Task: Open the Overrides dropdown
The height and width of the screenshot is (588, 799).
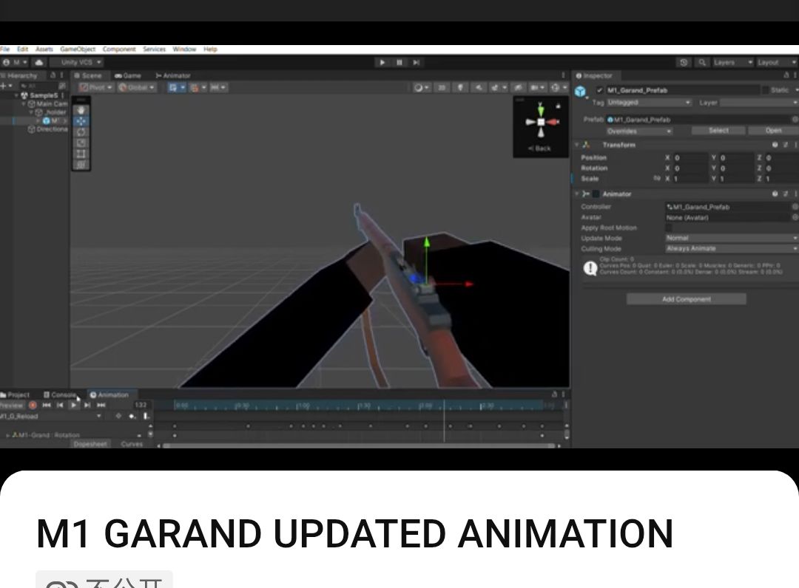Action: [x=639, y=131]
